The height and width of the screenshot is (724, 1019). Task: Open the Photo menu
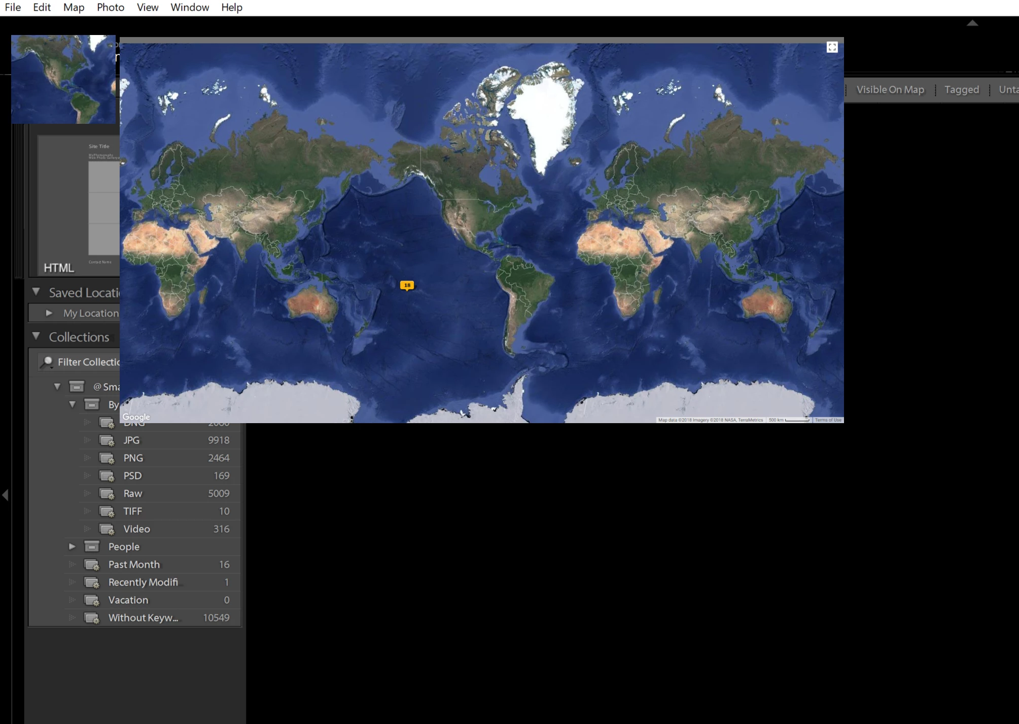pyautogui.click(x=110, y=7)
